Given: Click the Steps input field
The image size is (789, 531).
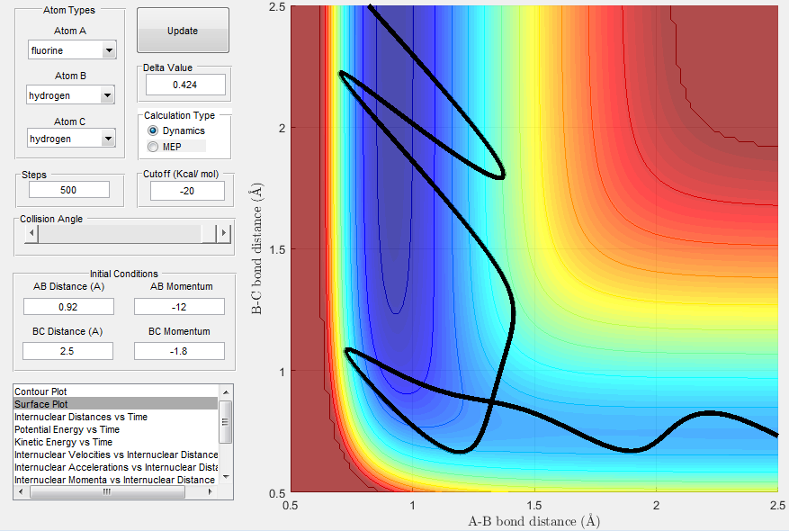Looking at the screenshot, I should click(x=69, y=190).
